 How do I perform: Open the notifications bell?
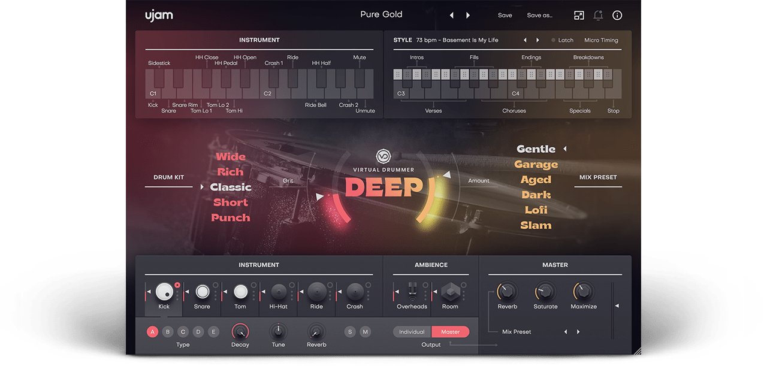[x=598, y=16]
